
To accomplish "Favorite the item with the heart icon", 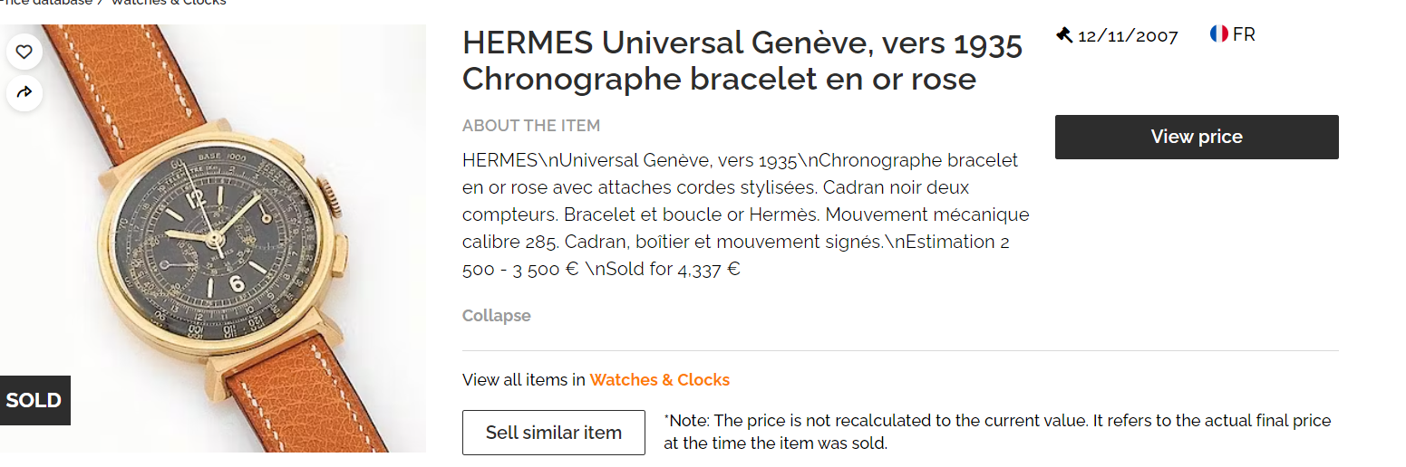I will pos(24,52).
